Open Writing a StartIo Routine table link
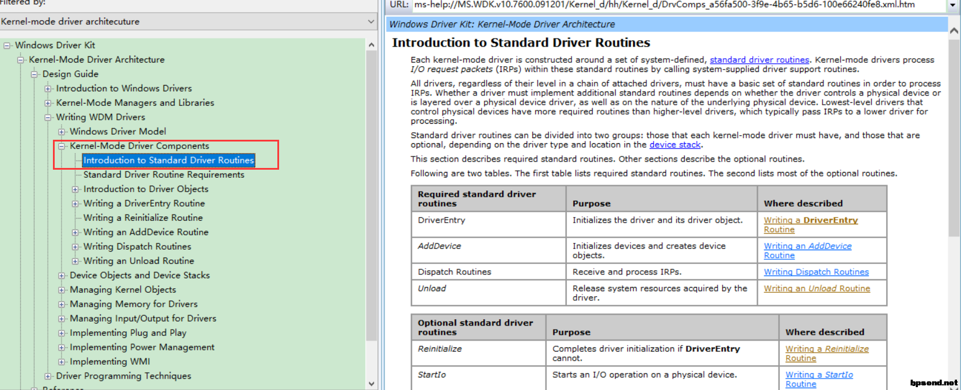 [x=819, y=380]
